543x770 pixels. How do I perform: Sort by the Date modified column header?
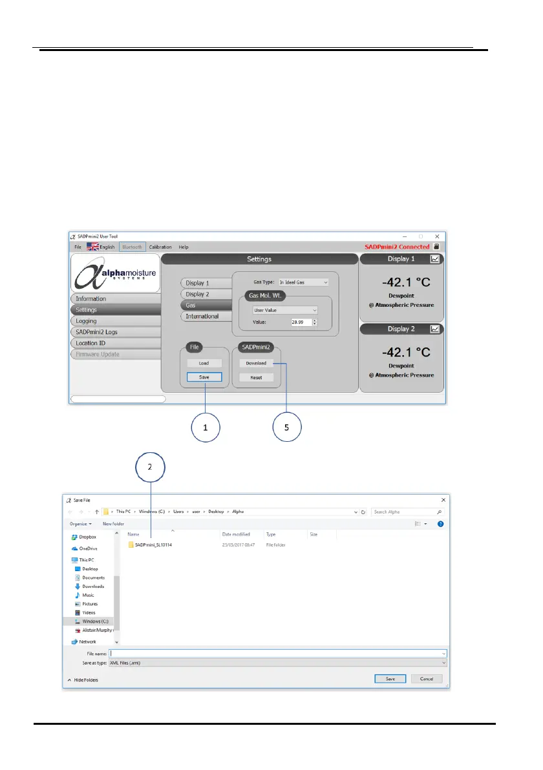tap(236, 534)
